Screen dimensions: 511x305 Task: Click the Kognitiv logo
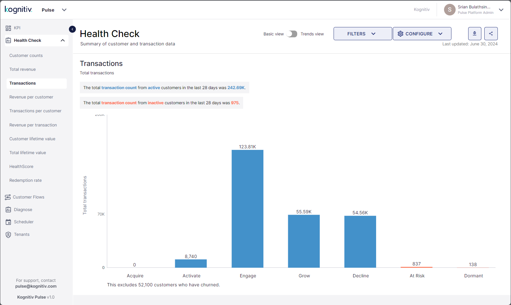[18, 10]
